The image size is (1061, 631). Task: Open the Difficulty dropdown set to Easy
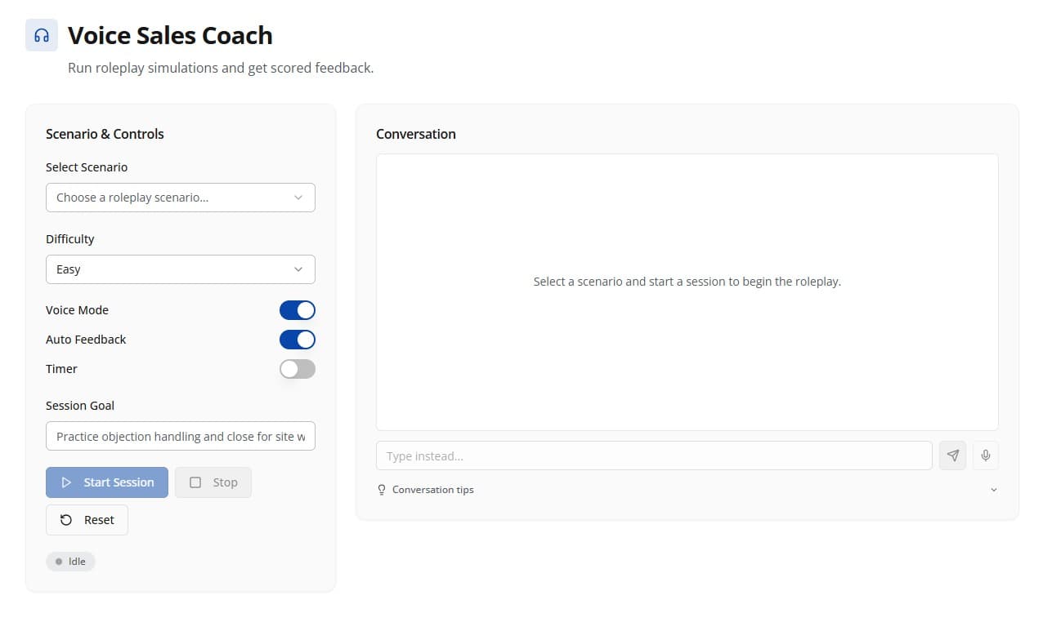click(180, 269)
